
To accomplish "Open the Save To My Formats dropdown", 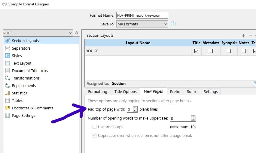I will (142, 24).
